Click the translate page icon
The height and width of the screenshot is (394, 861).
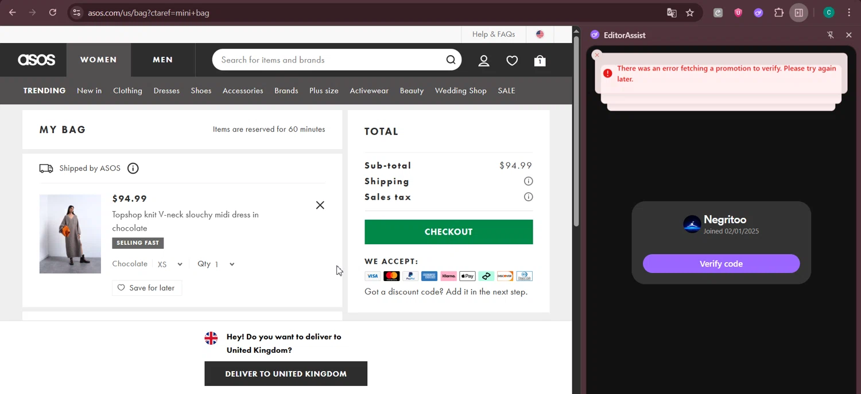(x=672, y=13)
